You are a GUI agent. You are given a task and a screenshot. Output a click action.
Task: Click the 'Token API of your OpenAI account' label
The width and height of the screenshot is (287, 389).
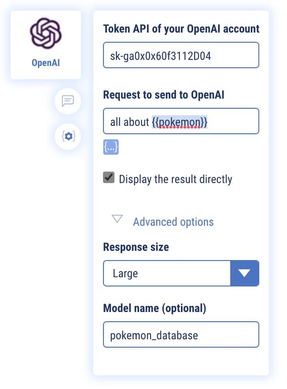pos(181,29)
